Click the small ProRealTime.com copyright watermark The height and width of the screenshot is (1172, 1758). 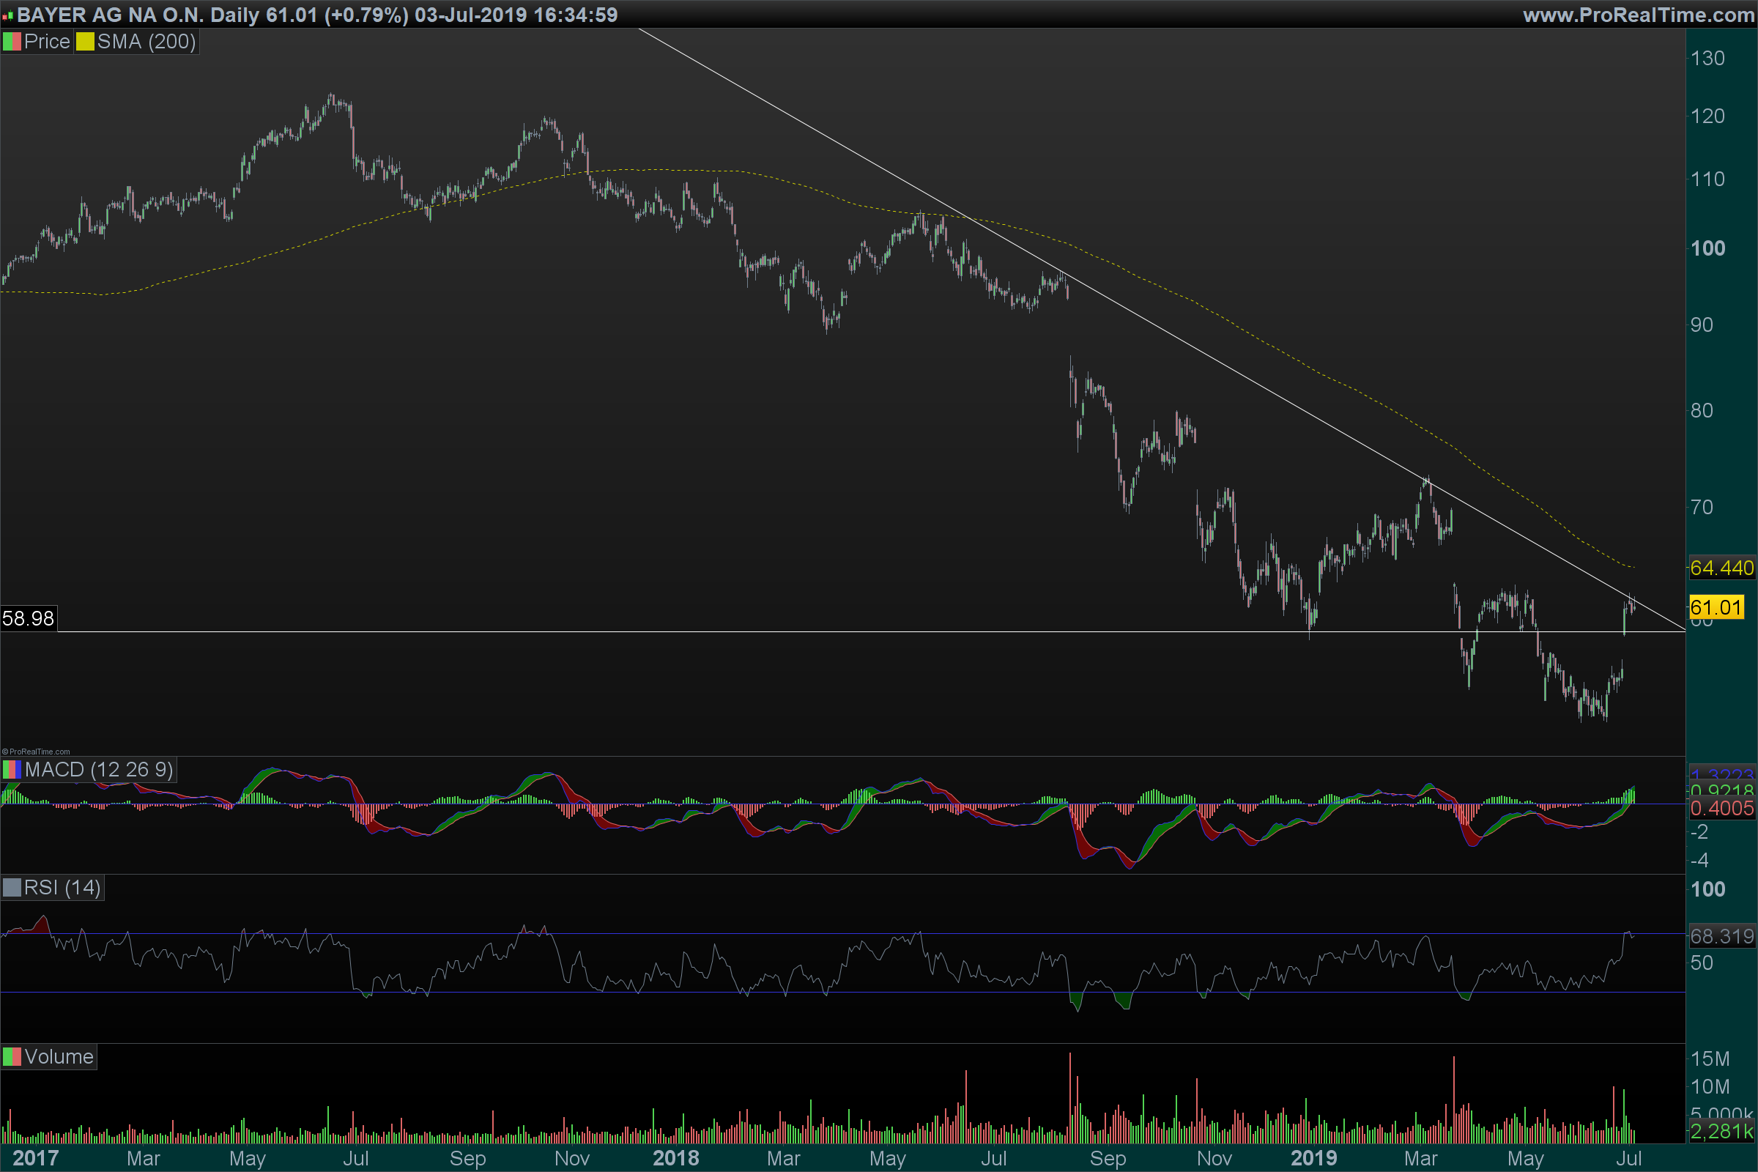36,752
